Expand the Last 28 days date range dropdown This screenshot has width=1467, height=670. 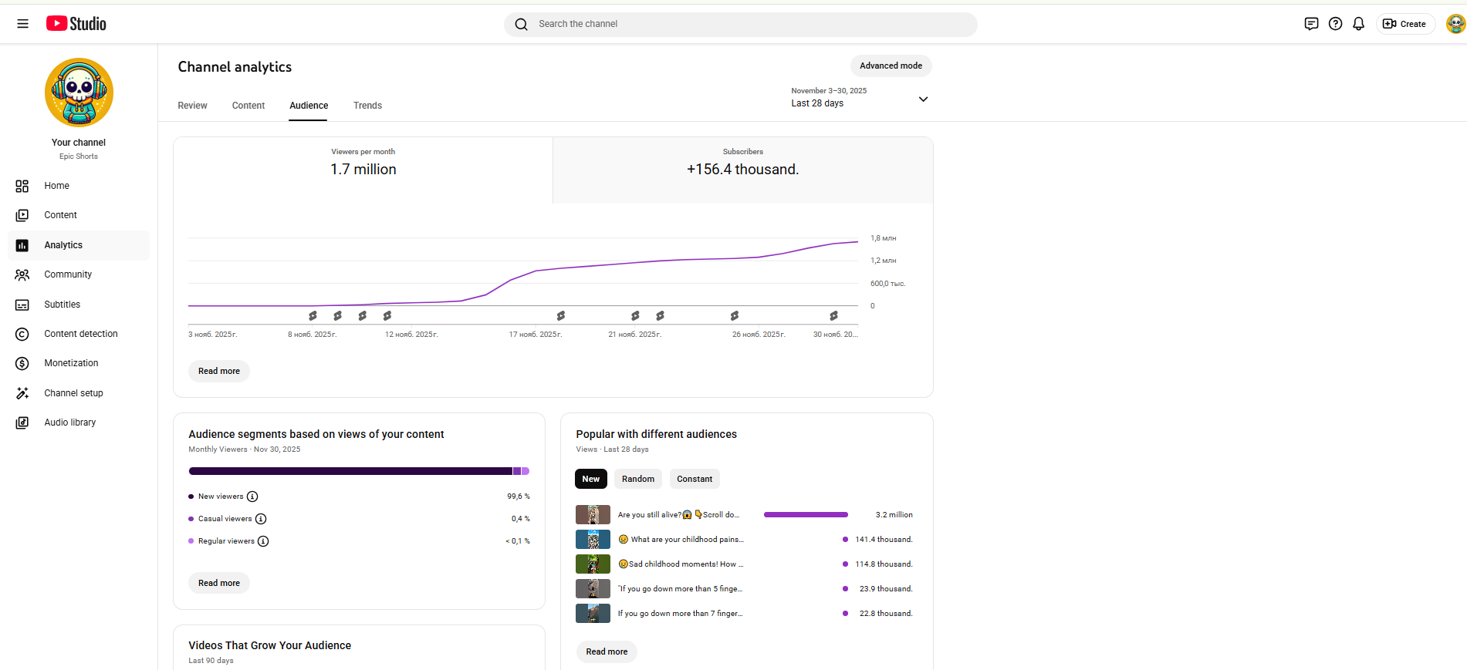coord(922,99)
